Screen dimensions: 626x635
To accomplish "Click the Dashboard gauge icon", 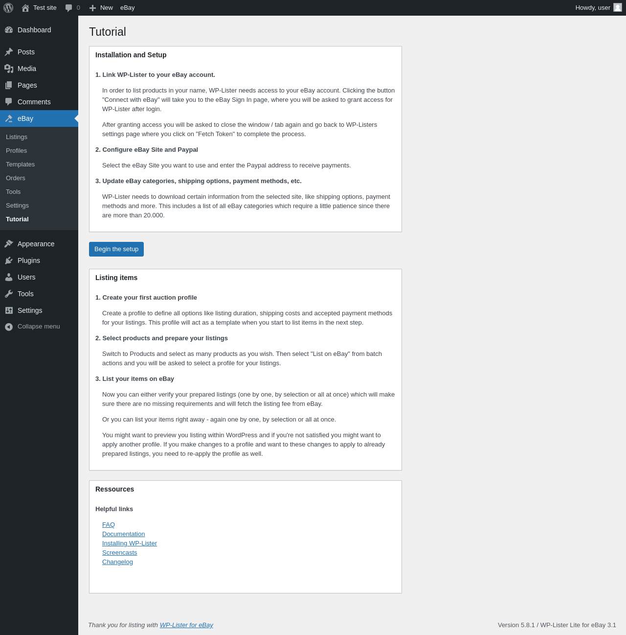I will [9, 30].
